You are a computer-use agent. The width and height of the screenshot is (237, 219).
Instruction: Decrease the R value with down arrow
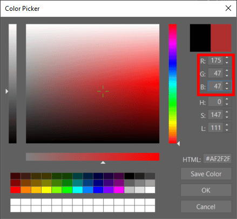[x=227, y=63]
